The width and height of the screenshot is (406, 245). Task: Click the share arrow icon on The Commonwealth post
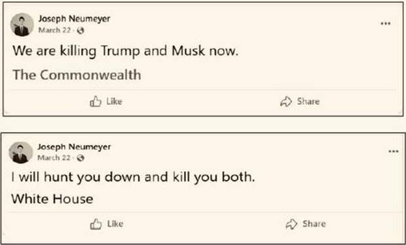286,102
